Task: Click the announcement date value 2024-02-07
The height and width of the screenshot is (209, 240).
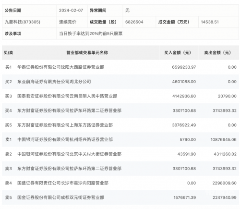Action: (x=71, y=11)
